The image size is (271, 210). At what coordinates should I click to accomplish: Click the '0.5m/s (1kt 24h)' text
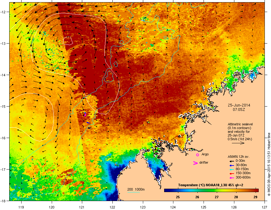240,139
